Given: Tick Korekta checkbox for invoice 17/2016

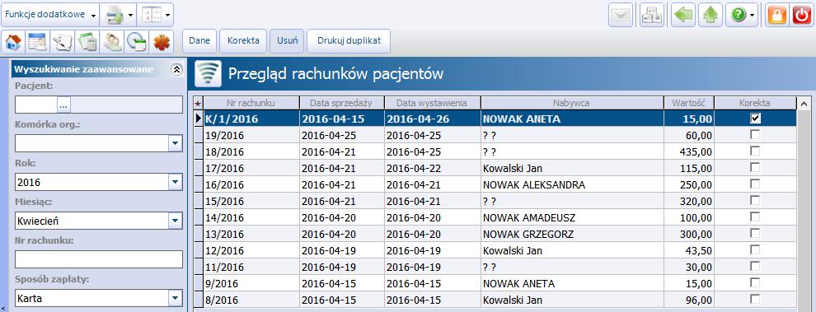Looking at the screenshot, I should [x=755, y=167].
